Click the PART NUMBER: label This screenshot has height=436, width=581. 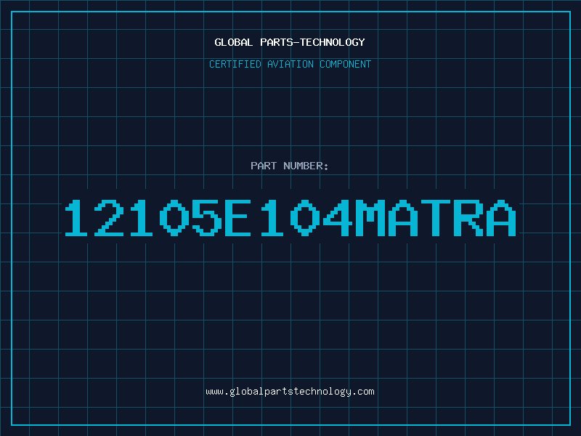pos(290,166)
